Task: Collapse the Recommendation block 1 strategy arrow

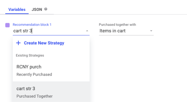Action: tap(87, 31)
